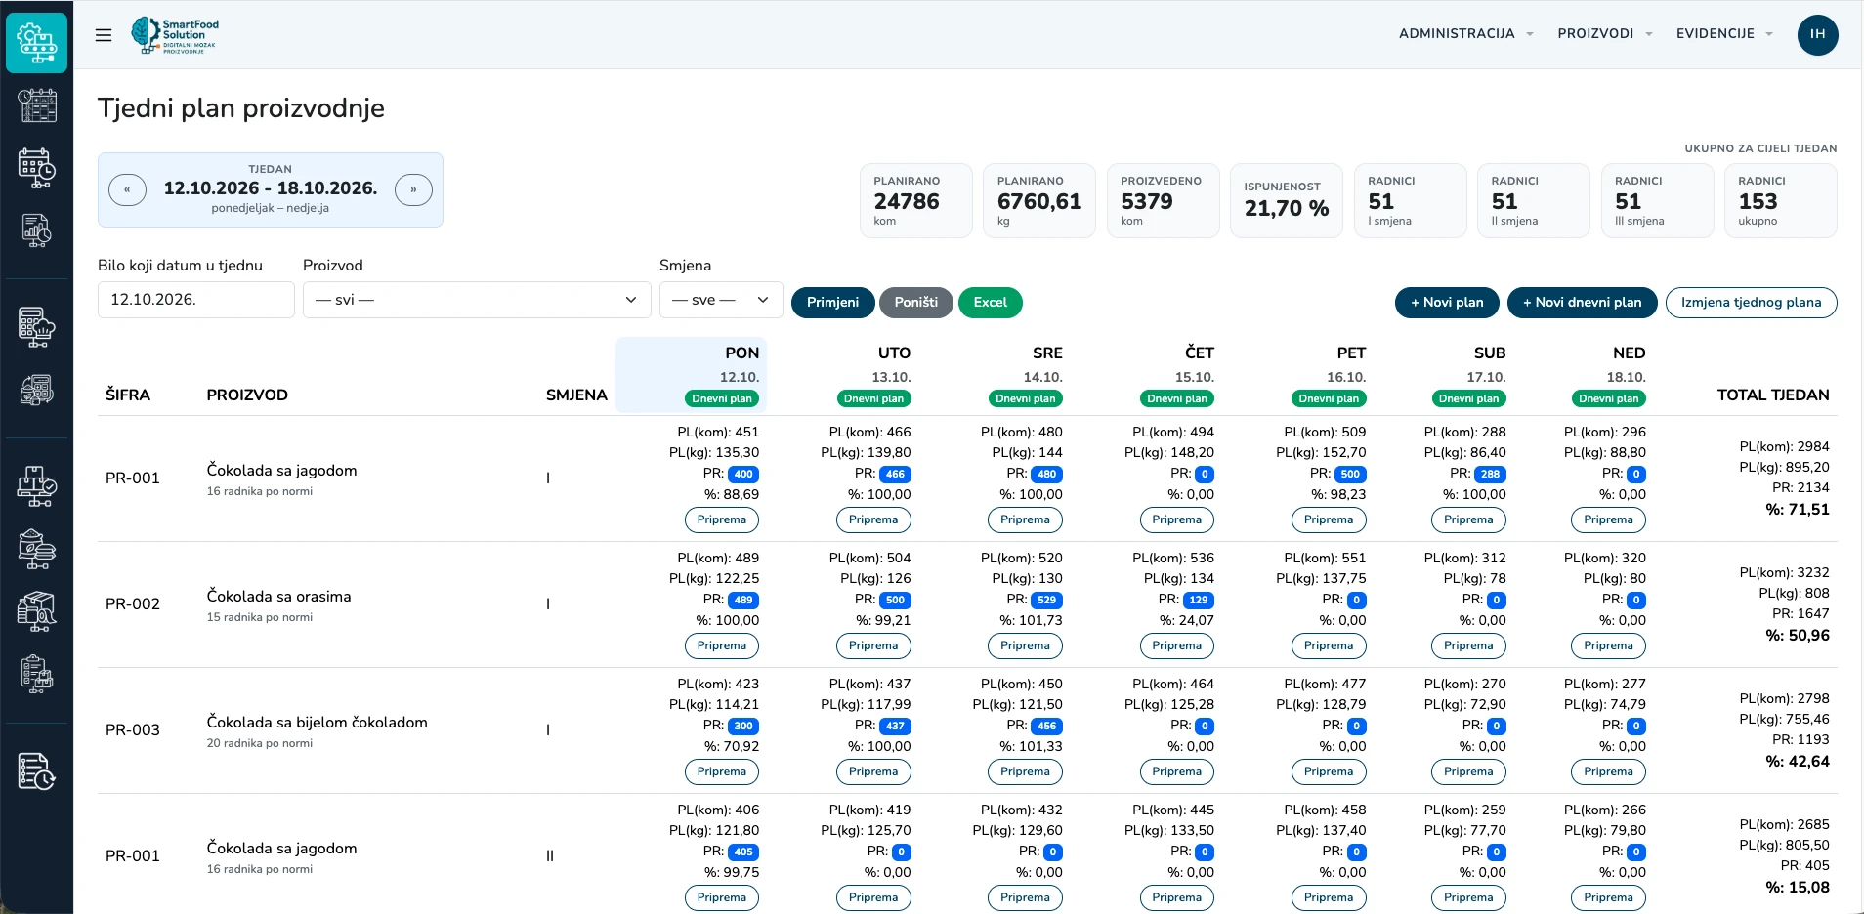Open the package with checkmark sidebar icon
This screenshot has height=914, width=1864.
[x=37, y=485]
